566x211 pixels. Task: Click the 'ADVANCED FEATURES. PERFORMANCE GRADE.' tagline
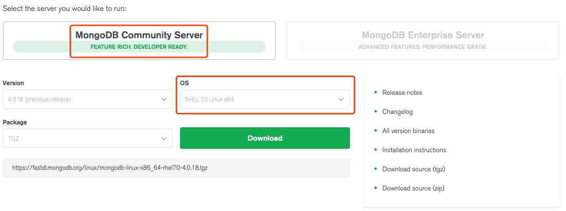(x=422, y=47)
